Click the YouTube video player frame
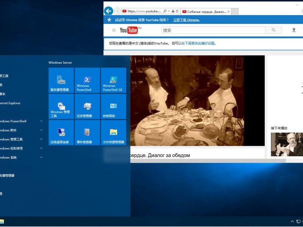This screenshot has height=227, width=303. (x=197, y=101)
